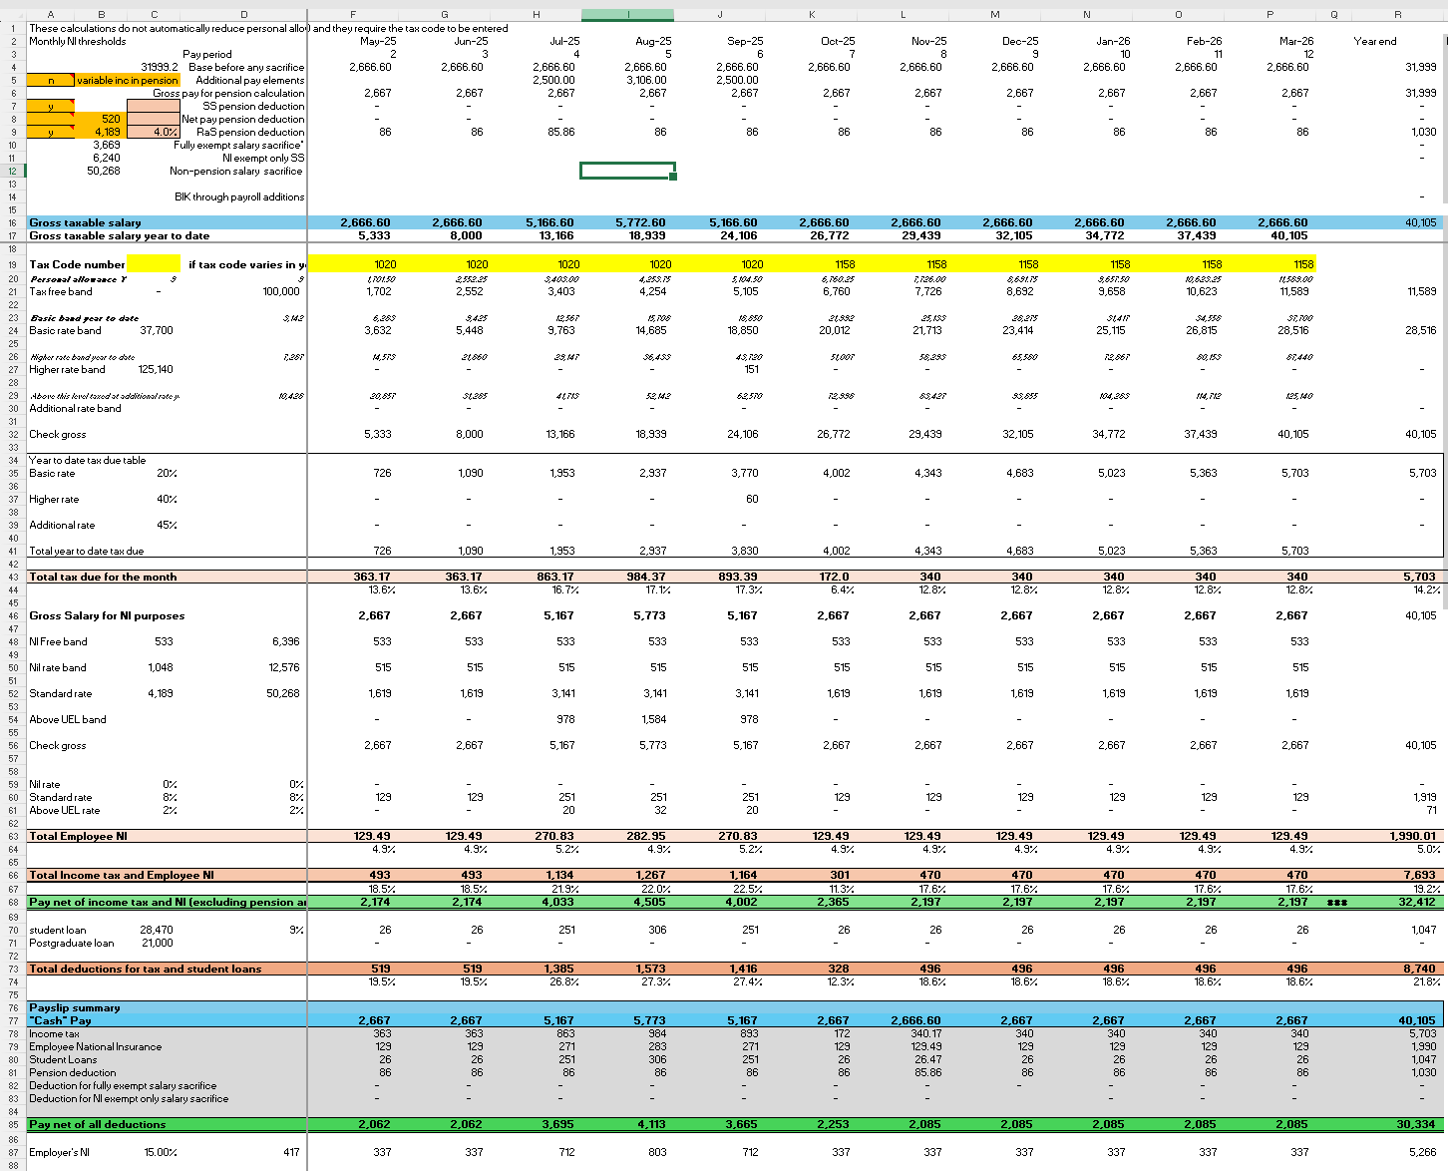Click the '7,693' year end total
Viewport: 1448px width, 1171px height.
point(1420,875)
